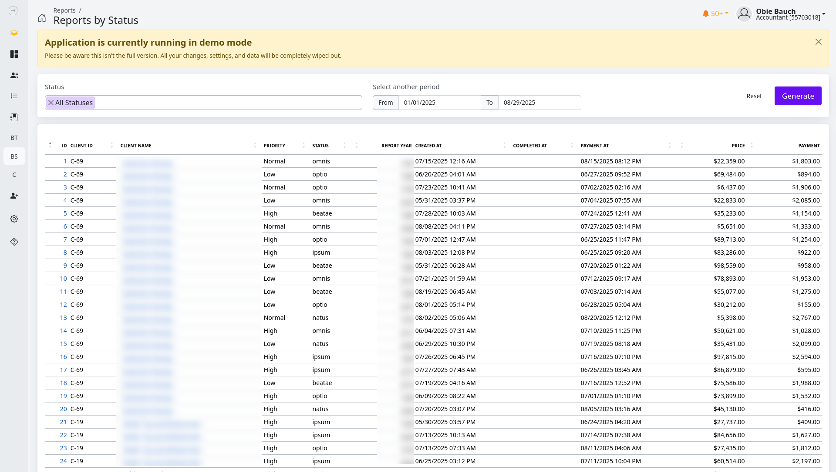Go to home via house icon
The image size is (836, 472).
coord(42,18)
